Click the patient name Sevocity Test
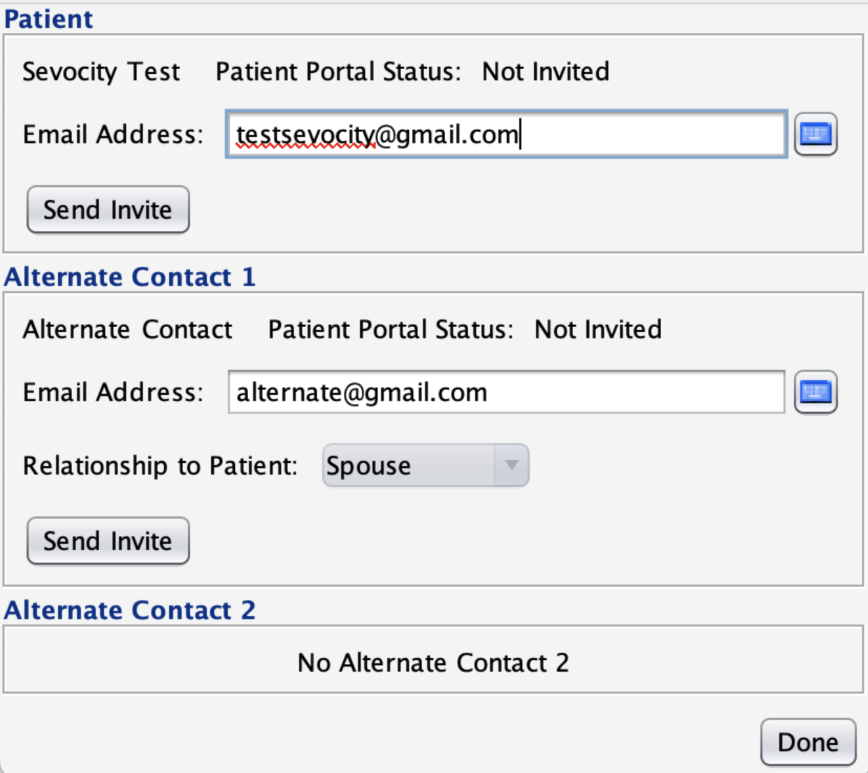The width and height of the screenshot is (868, 773). click(x=101, y=71)
